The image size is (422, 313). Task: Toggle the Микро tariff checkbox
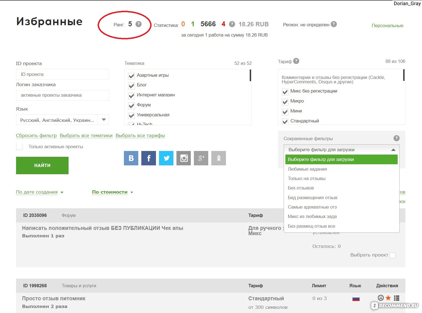tap(285, 102)
